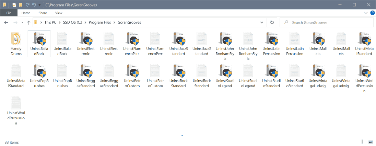This screenshot has height=146, width=376.
Task: Focus the Search GoranGrooves box
Action: [326, 23]
